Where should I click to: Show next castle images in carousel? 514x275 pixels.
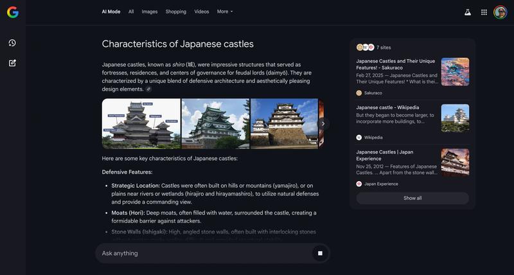point(323,123)
